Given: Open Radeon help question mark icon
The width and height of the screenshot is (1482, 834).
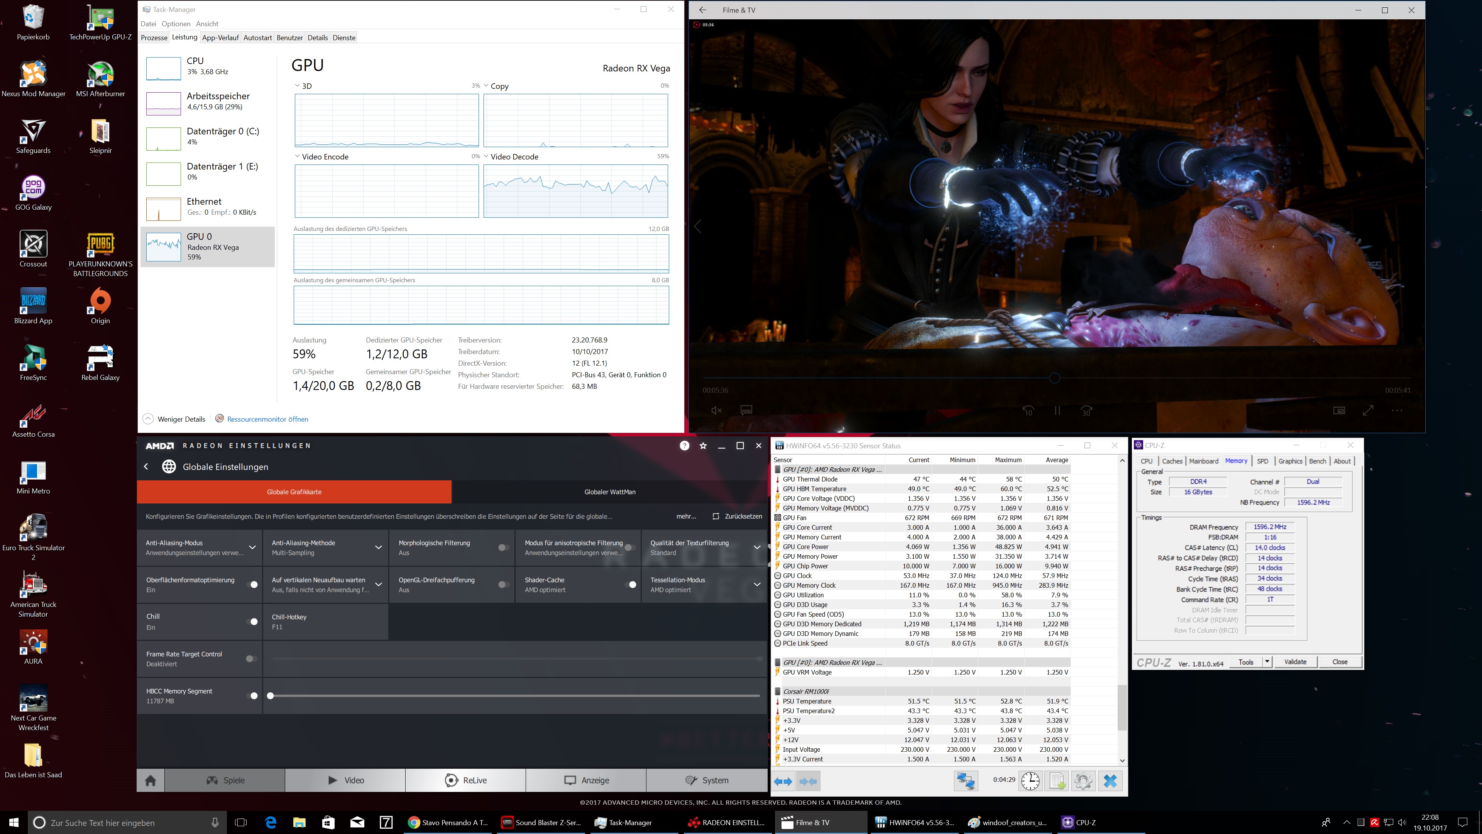Looking at the screenshot, I should point(684,446).
